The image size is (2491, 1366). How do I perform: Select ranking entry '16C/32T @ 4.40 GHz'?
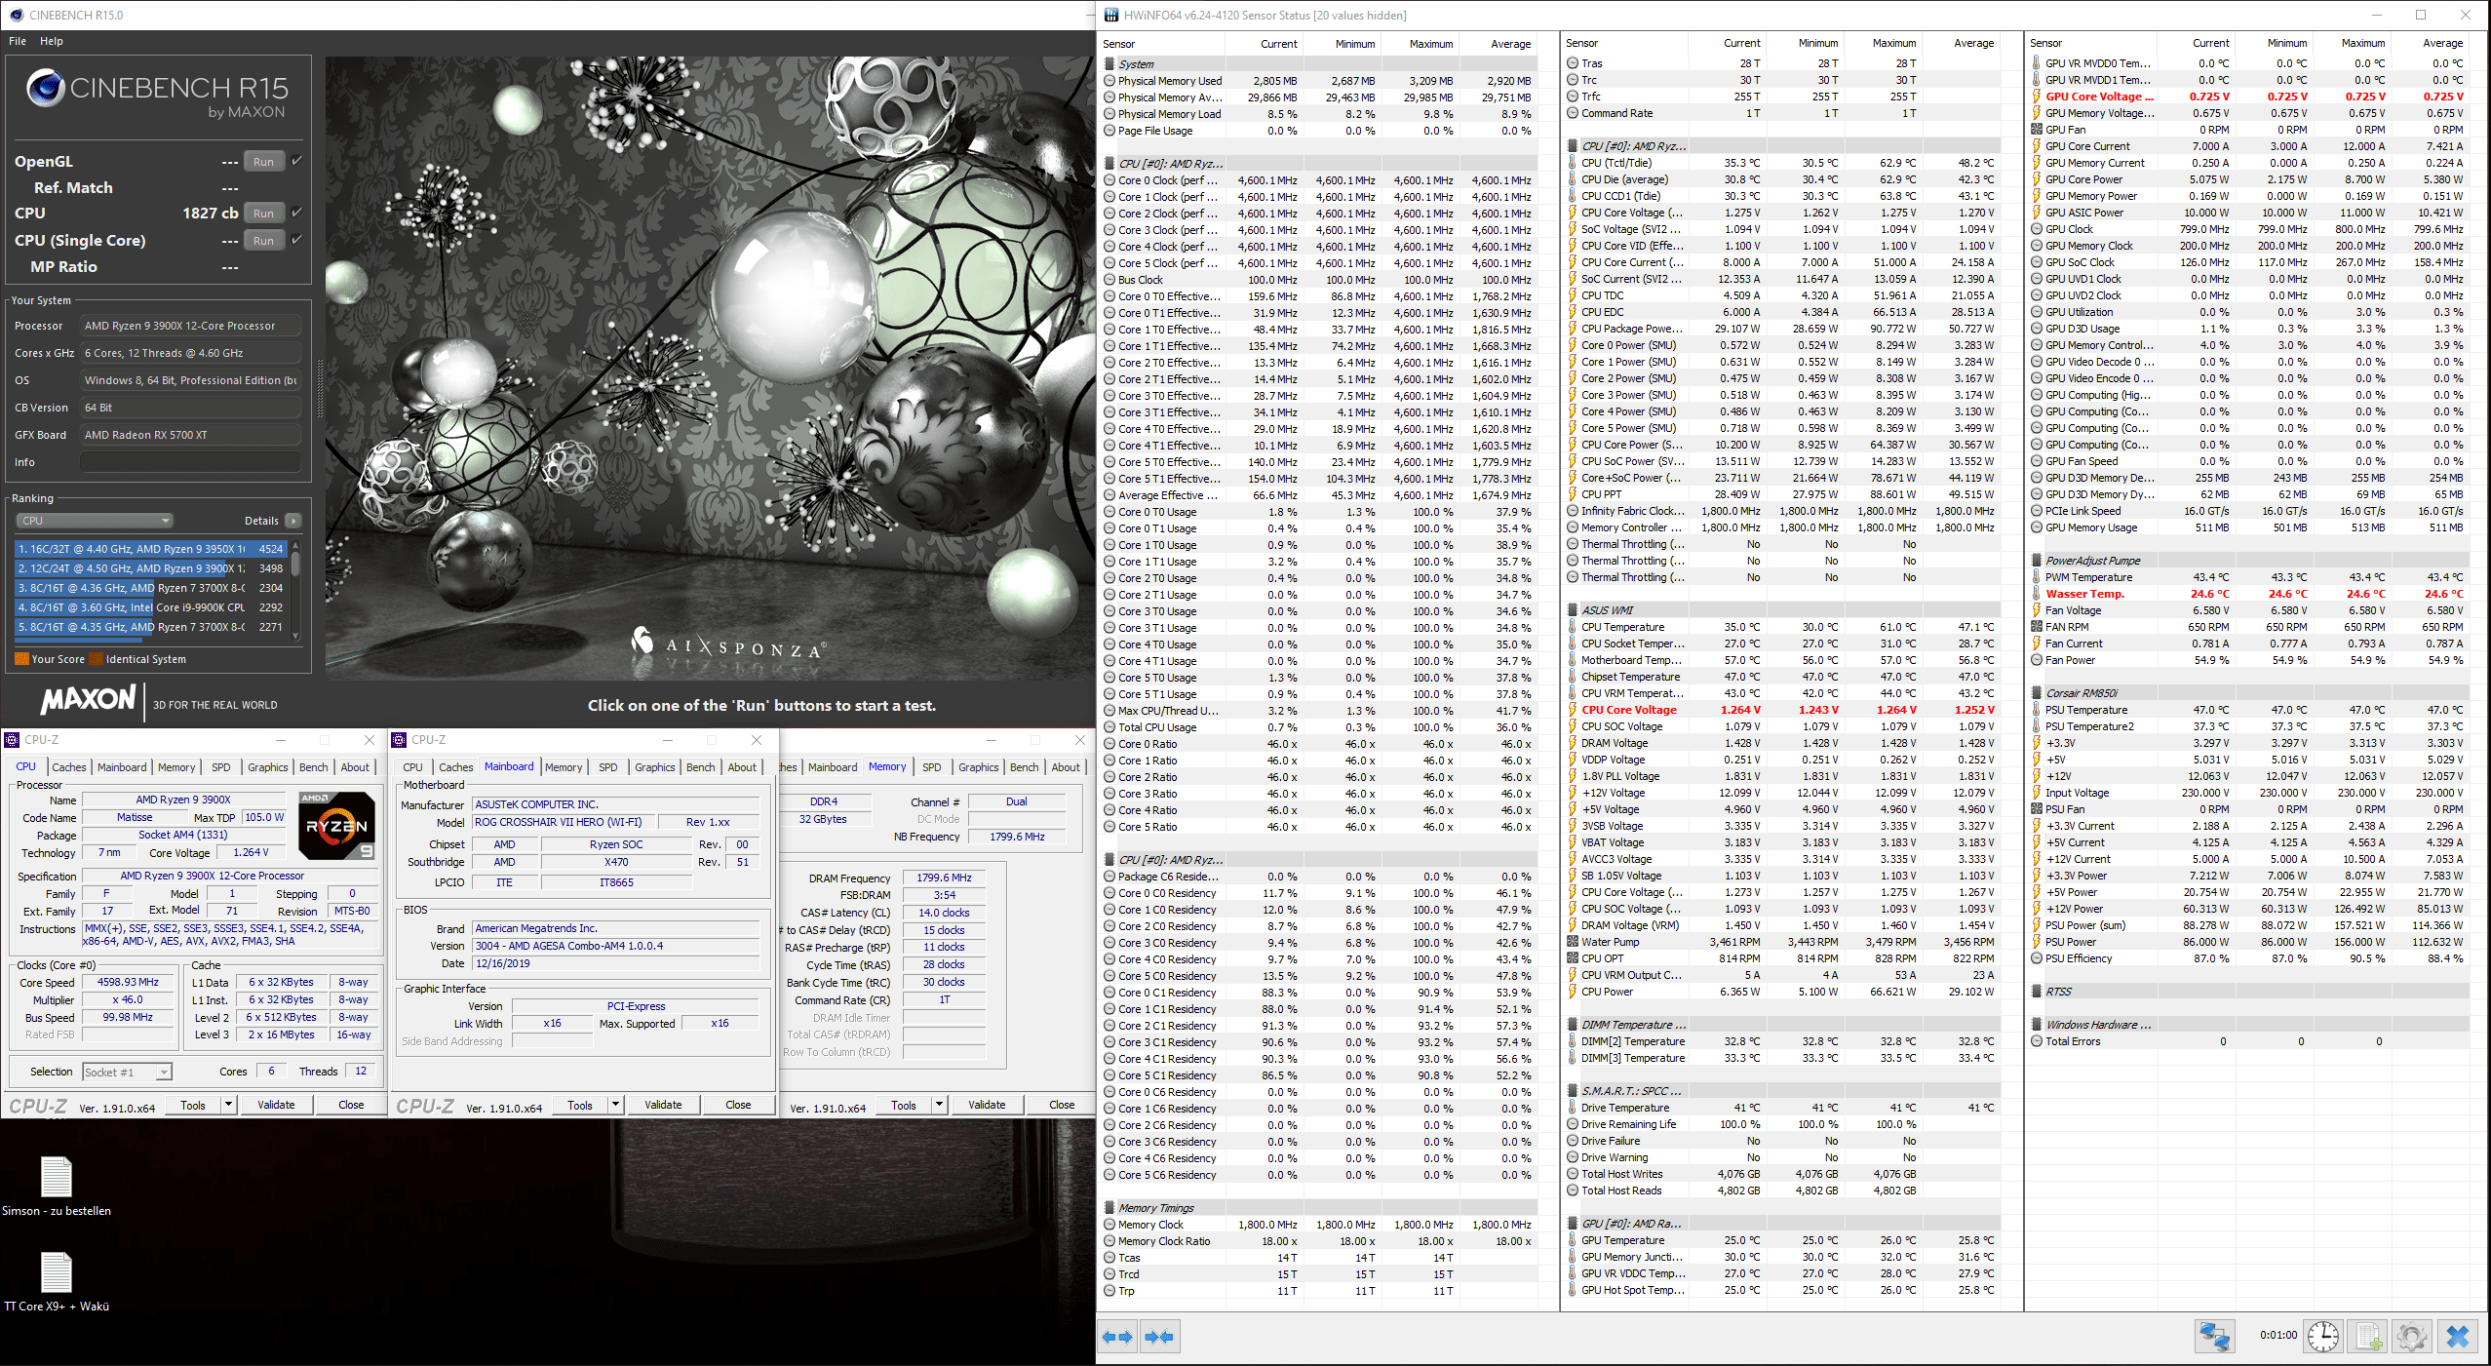(150, 549)
